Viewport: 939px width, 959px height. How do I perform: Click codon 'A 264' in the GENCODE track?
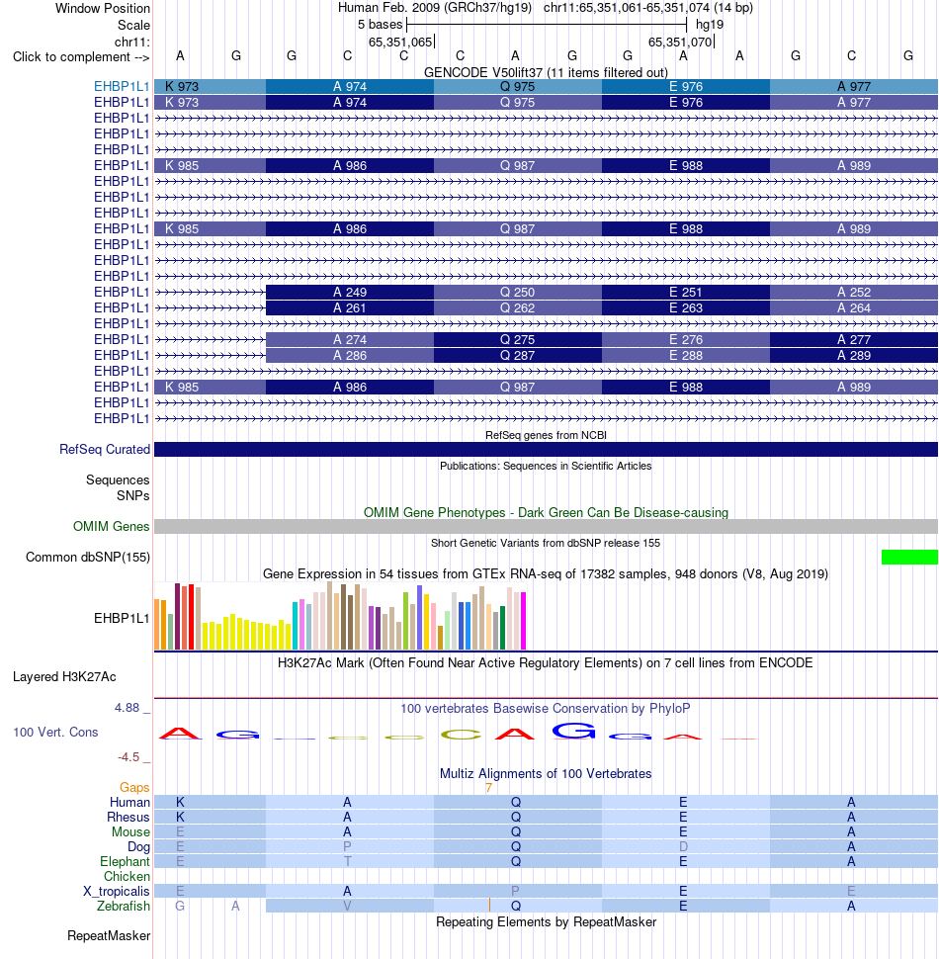pyautogui.click(x=854, y=307)
